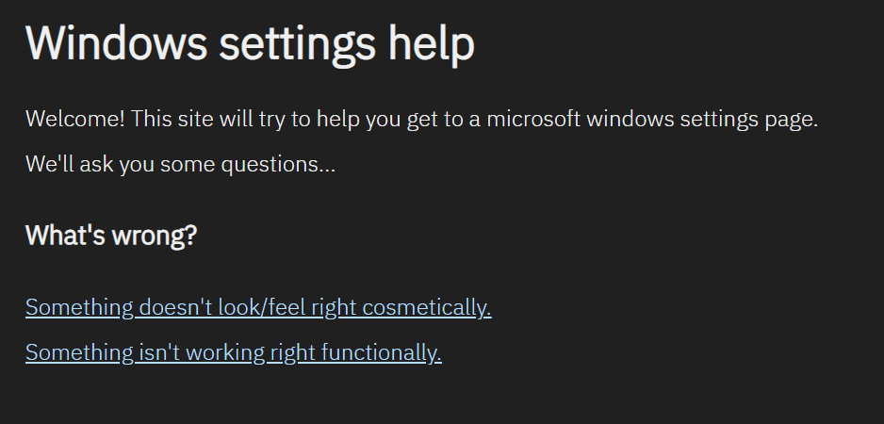Click the "Windows settings help" page title
Screen dimensions: 884x424
tap(250, 42)
